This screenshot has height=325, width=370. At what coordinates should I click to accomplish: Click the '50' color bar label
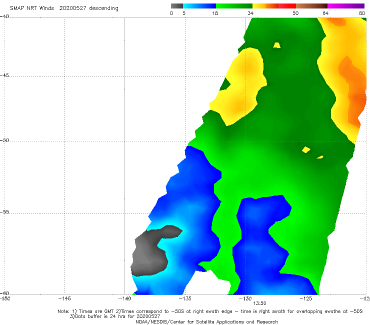(295, 13)
